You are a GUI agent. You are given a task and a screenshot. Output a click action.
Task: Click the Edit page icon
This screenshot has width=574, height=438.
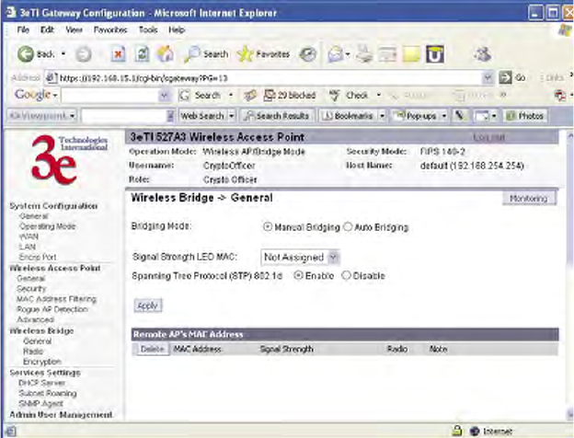[x=387, y=54]
